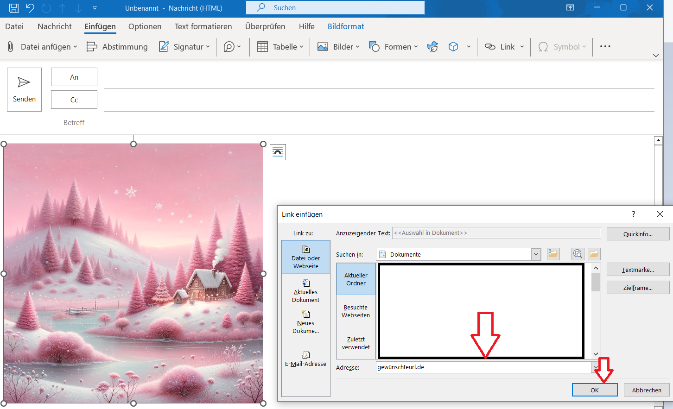Click the Senden button
Viewport: 673px width, 409px height.
(x=24, y=89)
